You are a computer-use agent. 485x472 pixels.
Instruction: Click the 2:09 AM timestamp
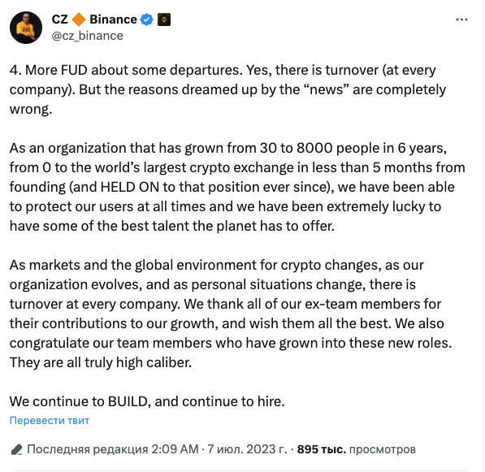pos(175,449)
